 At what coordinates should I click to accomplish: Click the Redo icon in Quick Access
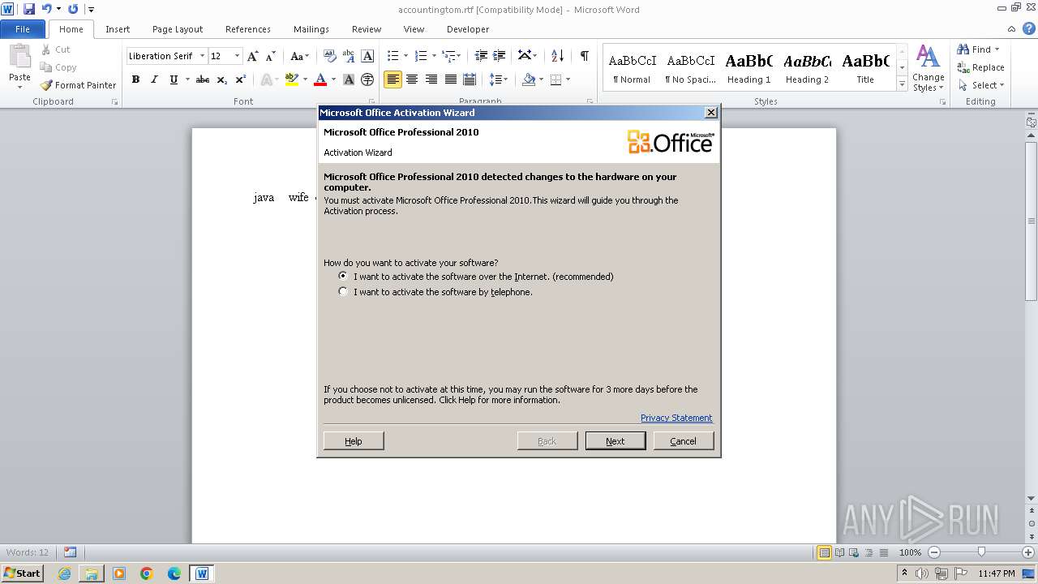(73, 9)
